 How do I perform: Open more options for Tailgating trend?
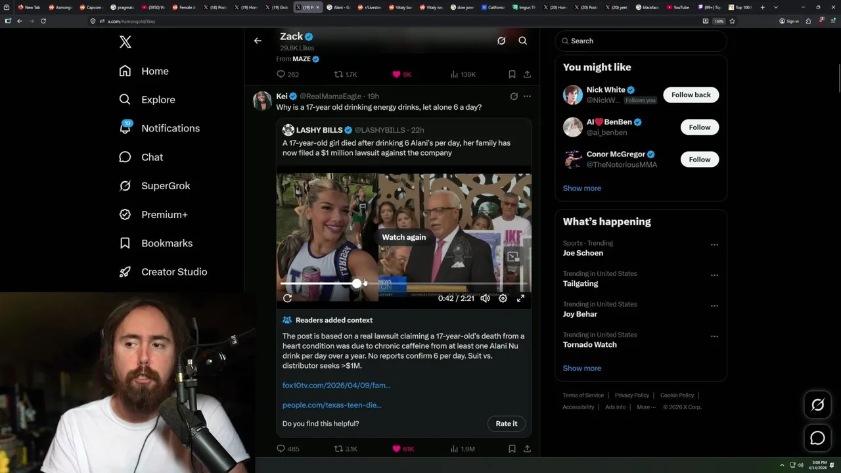point(714,275)
